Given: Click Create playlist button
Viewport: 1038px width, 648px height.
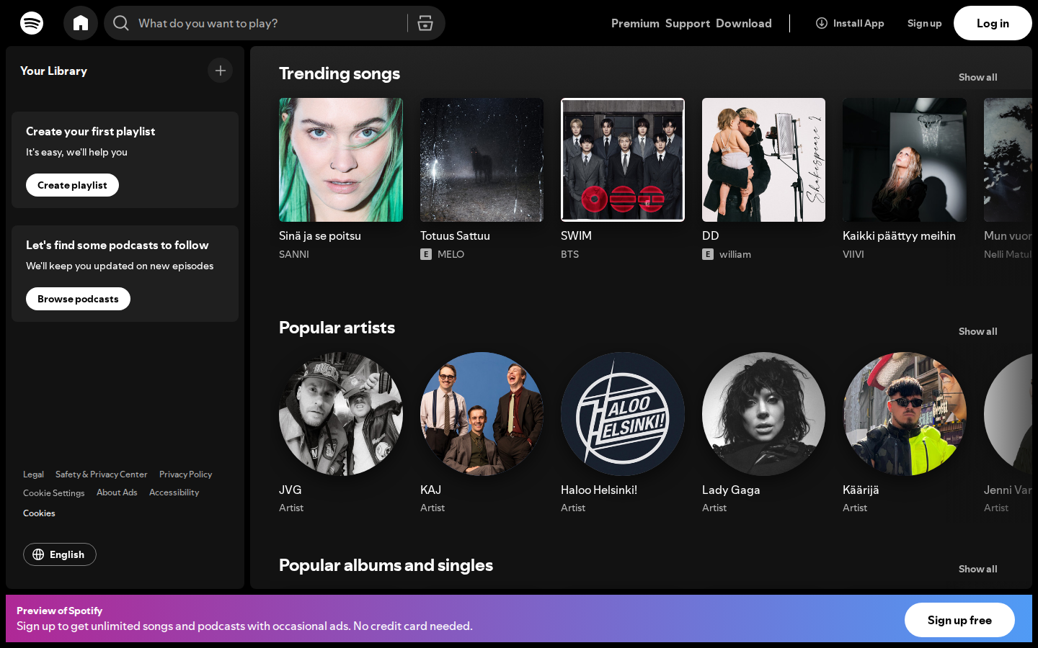Looking at the screenshot, I should coord(72,185).
